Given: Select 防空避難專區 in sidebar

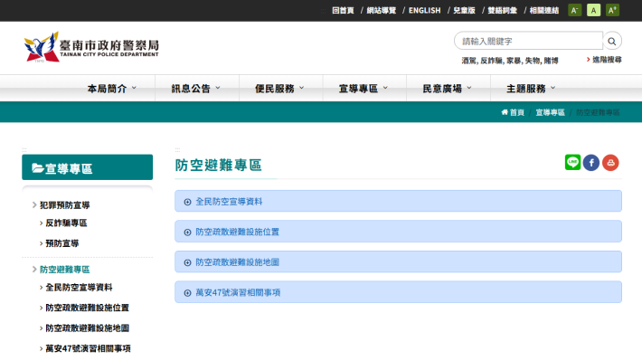Looking at the screenshot, I should point(65,270).
